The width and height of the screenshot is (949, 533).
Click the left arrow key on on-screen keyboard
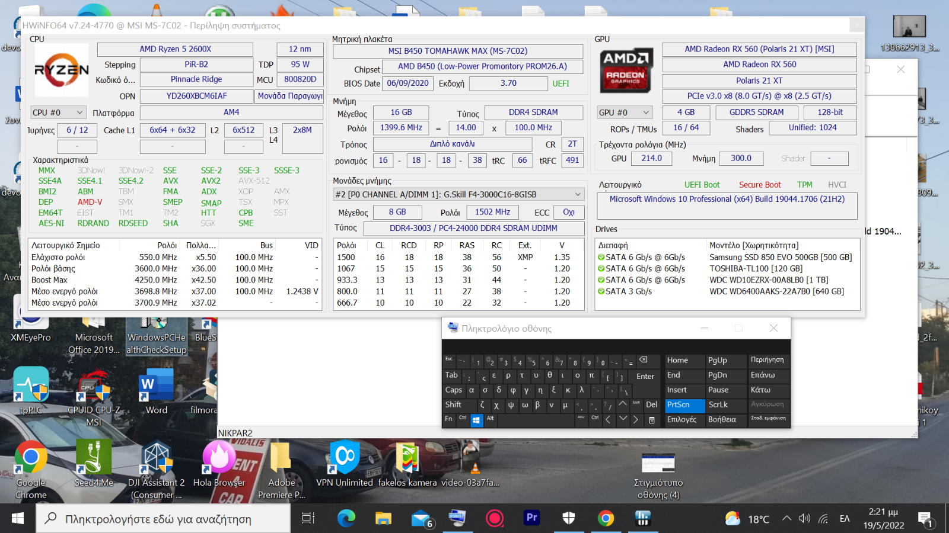tap(608, 420)
